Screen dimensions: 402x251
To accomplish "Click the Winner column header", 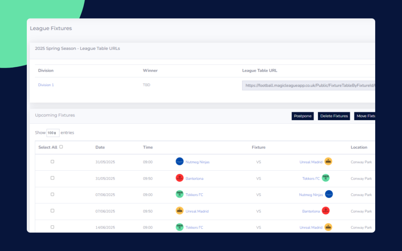I will pyautogui.click(x=150, y=70).
